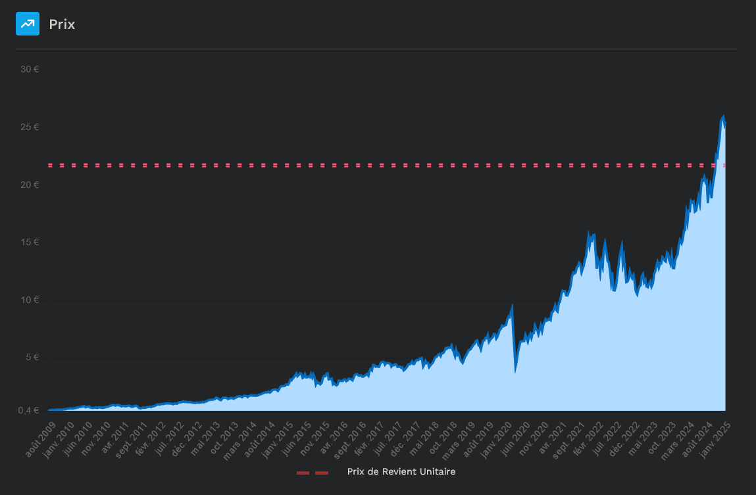Click the 25 € y-axis label
This screenshot has width=756, height=495.
pyautogui.click(x=28, y=127)
